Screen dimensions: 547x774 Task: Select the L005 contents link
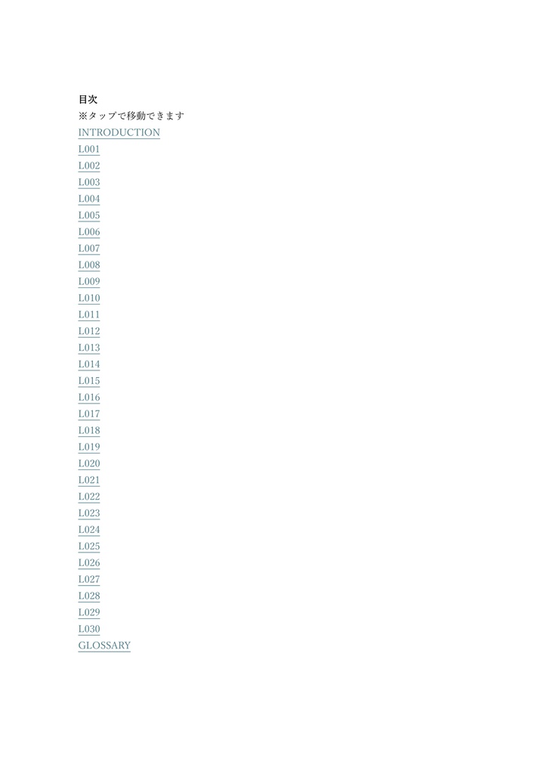[89, 215]
